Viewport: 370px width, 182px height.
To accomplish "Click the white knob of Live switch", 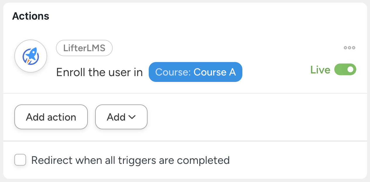I will point(351,70).
